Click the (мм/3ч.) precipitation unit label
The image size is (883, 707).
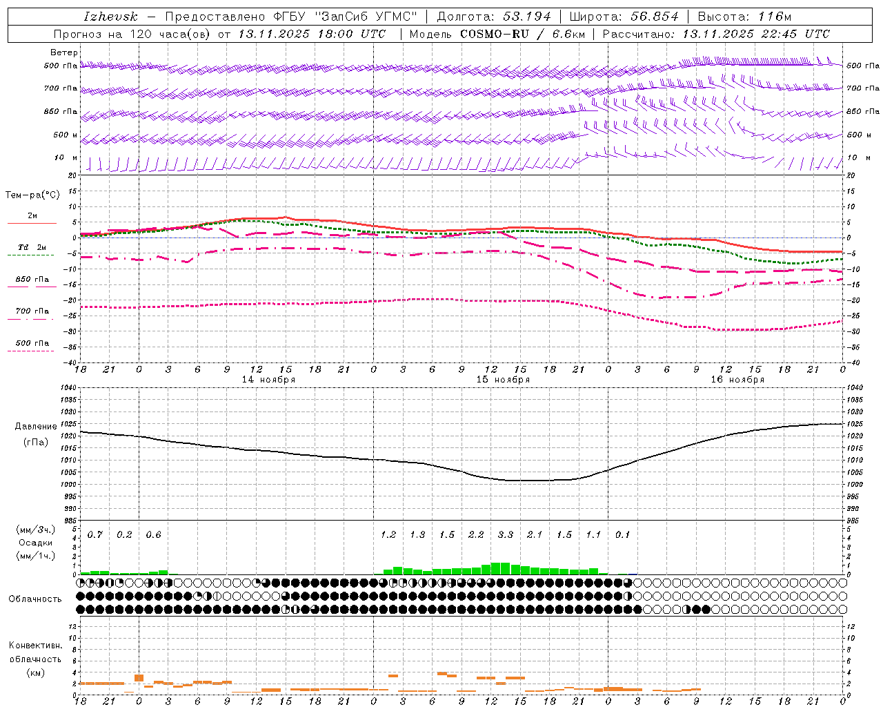(36, 530)
